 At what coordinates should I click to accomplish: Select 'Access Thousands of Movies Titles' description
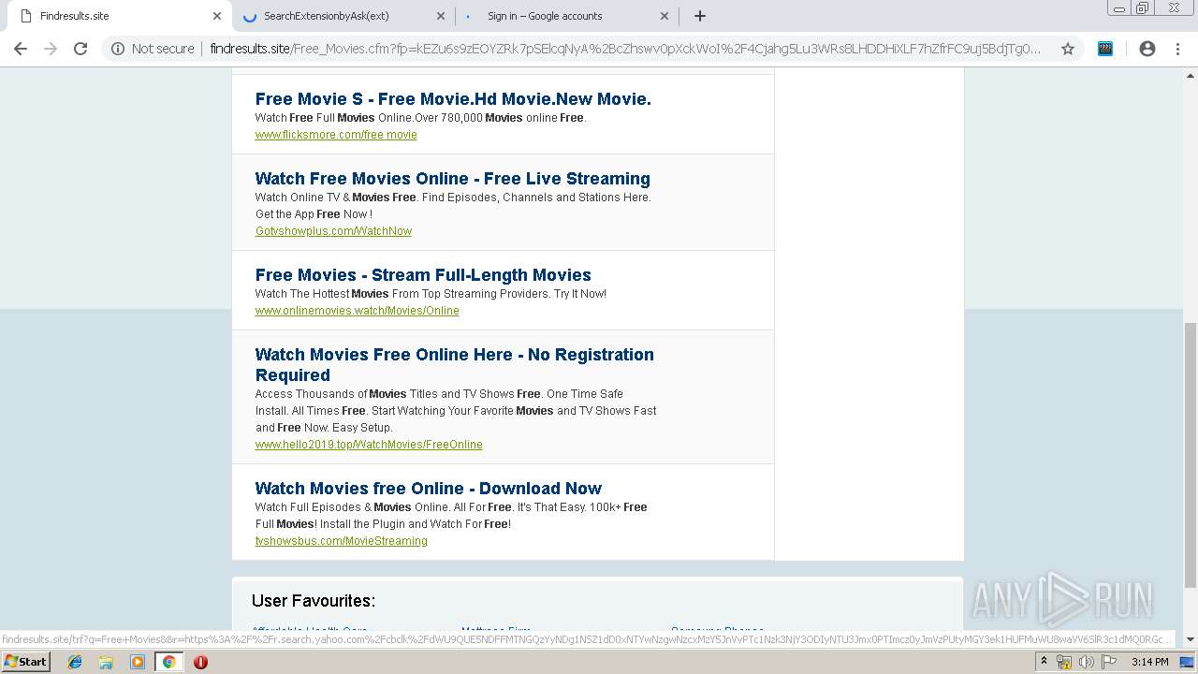(456, 411)
